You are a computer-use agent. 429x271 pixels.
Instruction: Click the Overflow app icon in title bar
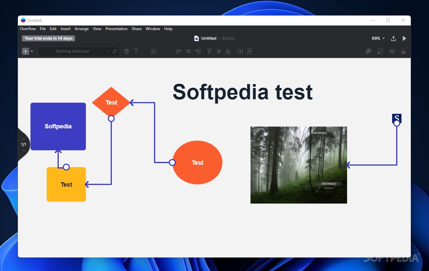[23, 21]
